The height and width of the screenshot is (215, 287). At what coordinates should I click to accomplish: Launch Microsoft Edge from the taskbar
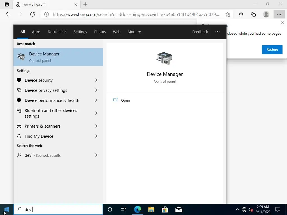137,209
